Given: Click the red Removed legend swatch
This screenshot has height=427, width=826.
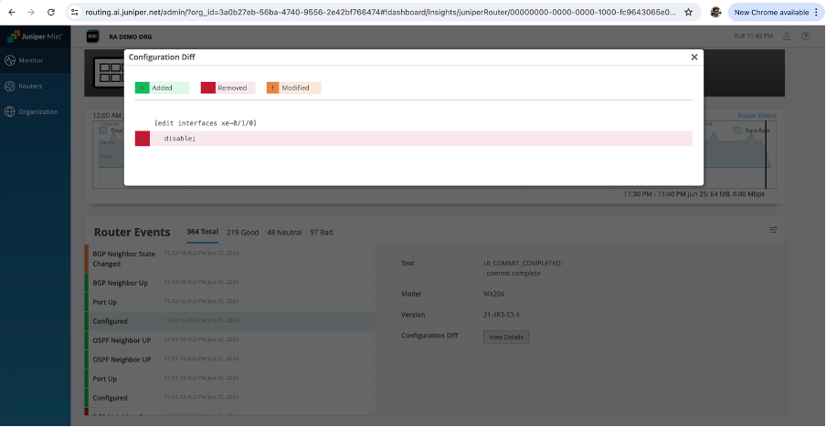Looking at the screenshot, I should [x=208, y=88].
